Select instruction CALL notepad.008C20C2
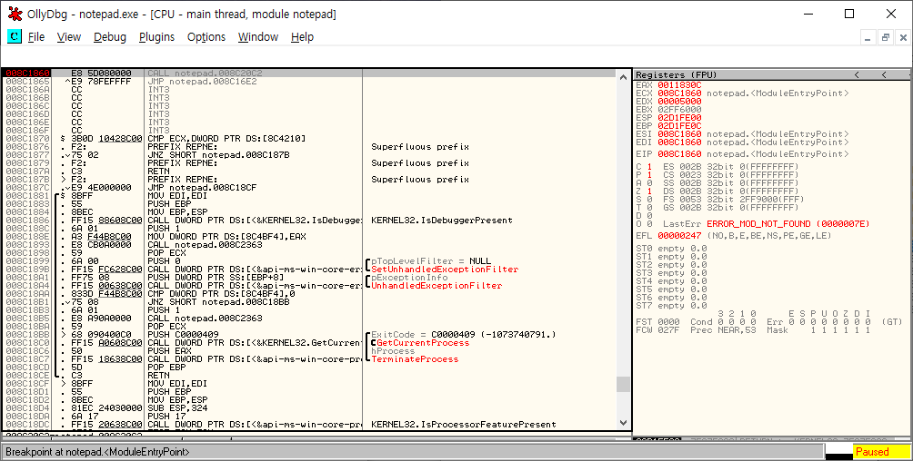This screenshot has height=461, width=913. [x=205, y=74]
